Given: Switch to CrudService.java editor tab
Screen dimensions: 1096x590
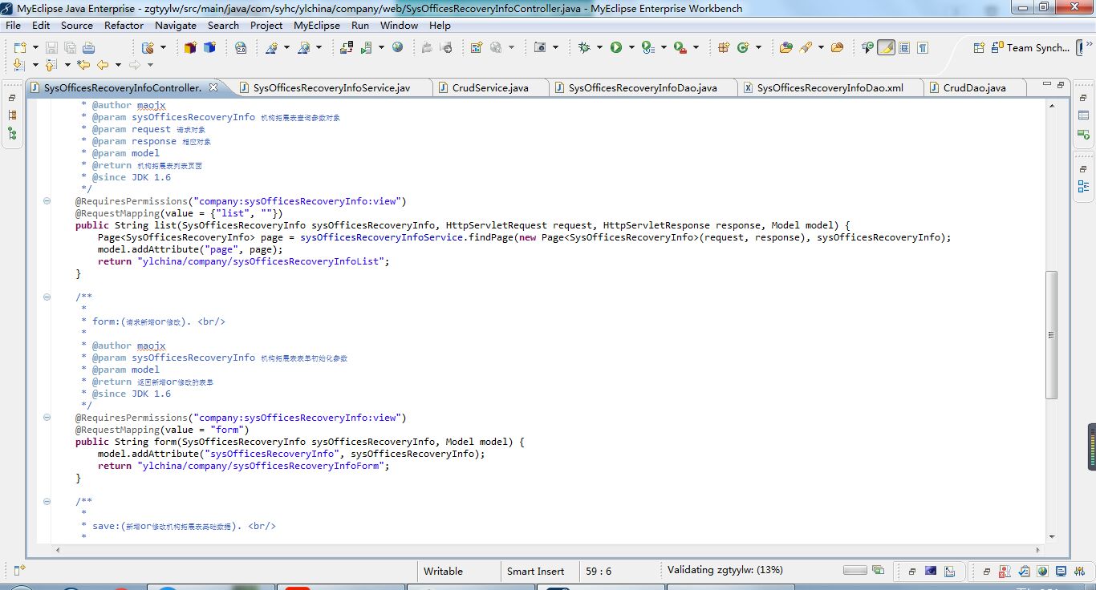Looking at the screenshot, I should (489, 87).
